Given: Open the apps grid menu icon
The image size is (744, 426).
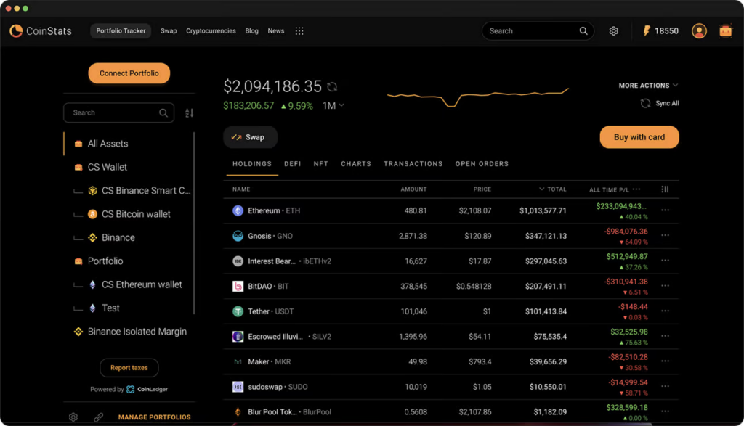Looking at the screenshot, I should [x=299, y=31].
